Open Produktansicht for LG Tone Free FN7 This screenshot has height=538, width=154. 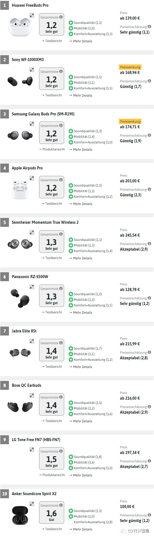tap(52, 475)
